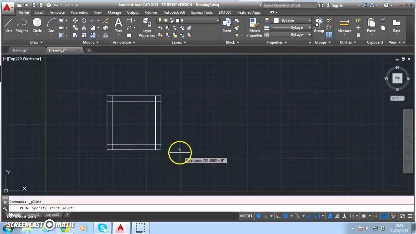Click the Insert block icon

[x=227, y=25]
